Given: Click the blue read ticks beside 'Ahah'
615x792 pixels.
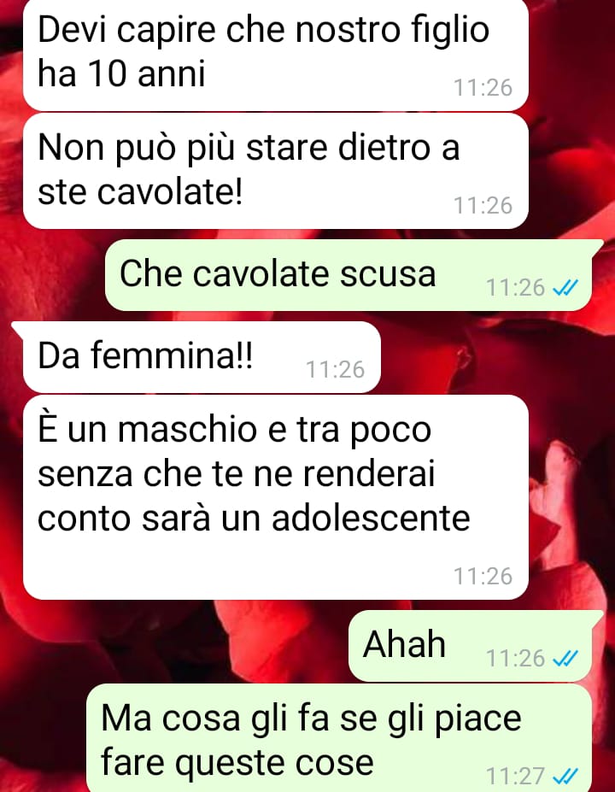Looking at the screenshot, I should [x=565, y=659].
